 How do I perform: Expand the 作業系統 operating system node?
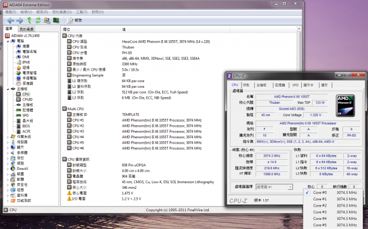point(7,137)
